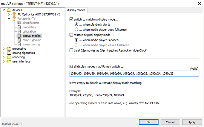Click example text 1080p23, 720p50, 1366x768p59, 1080i29
The width and height of the screenshot is (204, 127).
pos(97,95)
